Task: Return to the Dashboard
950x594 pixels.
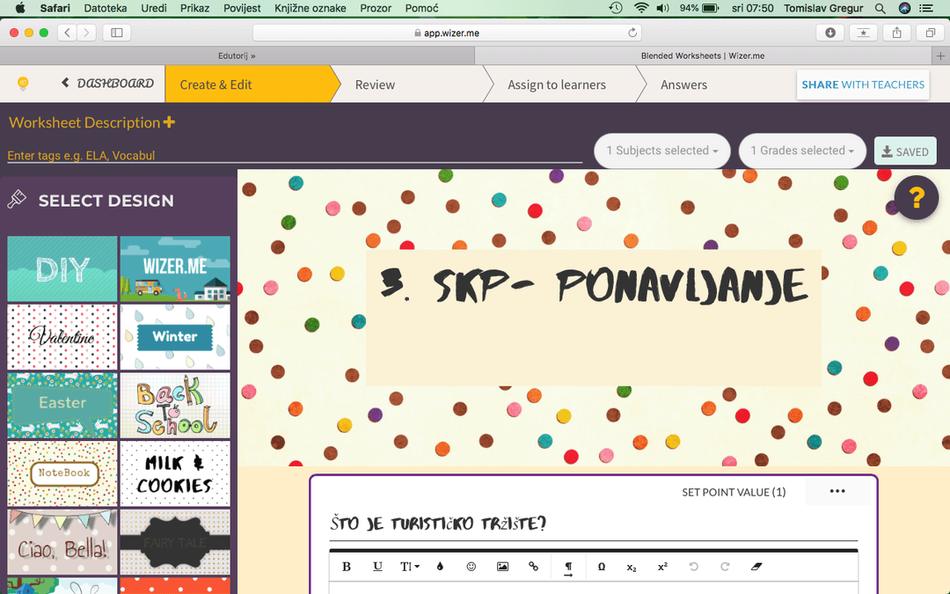Action: [x=107, y=84]
